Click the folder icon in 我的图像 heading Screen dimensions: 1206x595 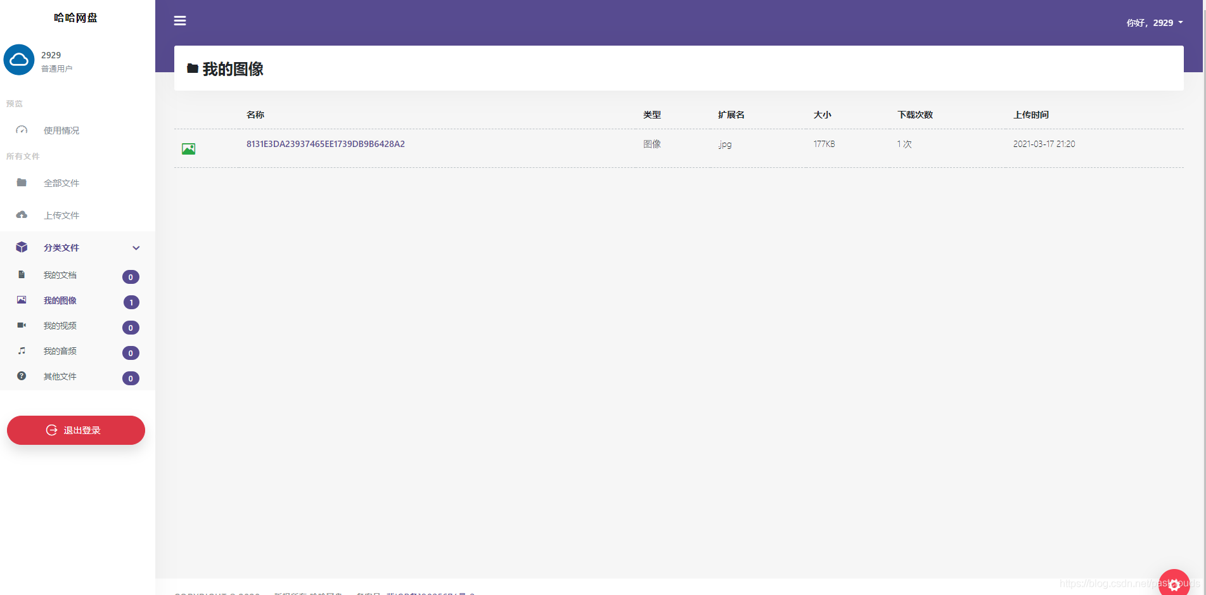[x=193, y=68]
